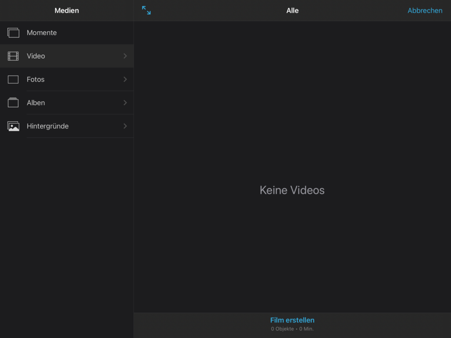Image resolution: width=451 pixels, height=338 pixels.
Task: Select the Video category label
Action: point(36,56)
